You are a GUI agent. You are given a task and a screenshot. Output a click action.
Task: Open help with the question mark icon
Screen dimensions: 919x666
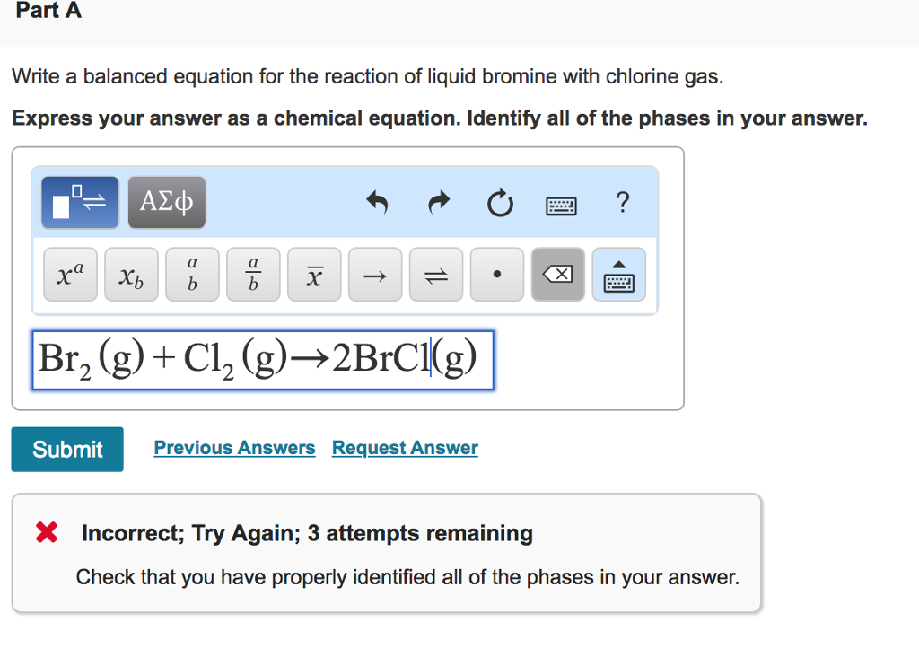click(x=622, y=204)
